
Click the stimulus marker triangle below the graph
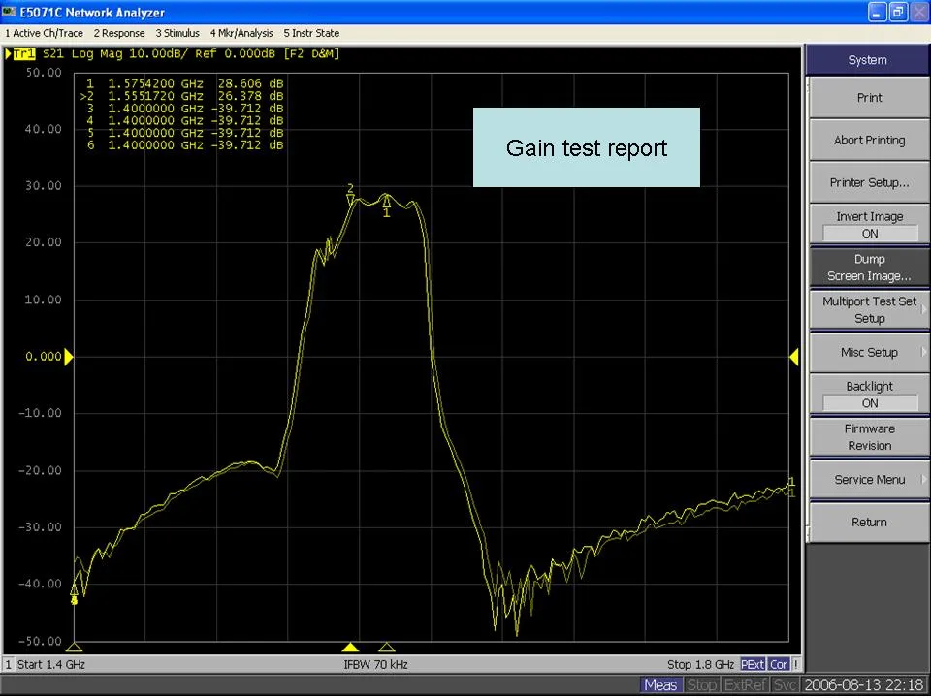tap(351, 647)
